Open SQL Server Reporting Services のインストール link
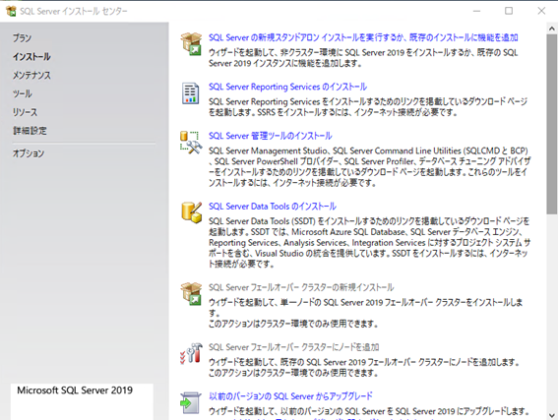The image size is (558, 420). pyautogui.click(x=287, y=87)
